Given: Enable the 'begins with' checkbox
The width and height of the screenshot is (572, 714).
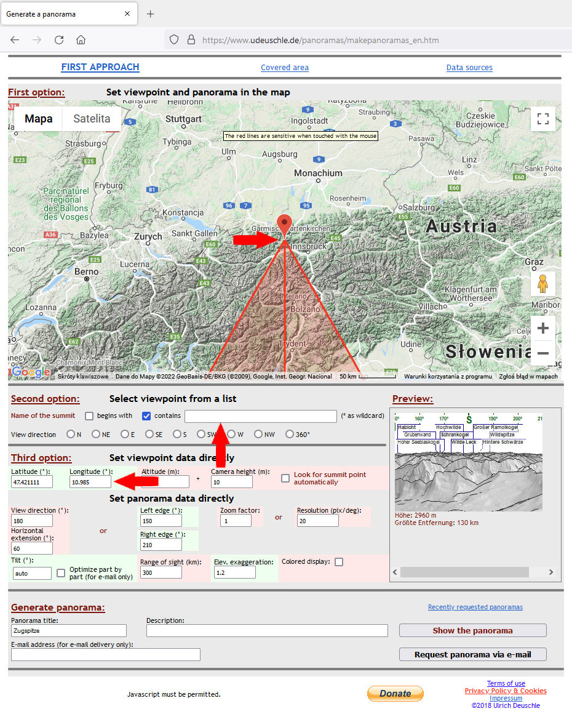Looking at the screenshot, I should pos(89,416).
